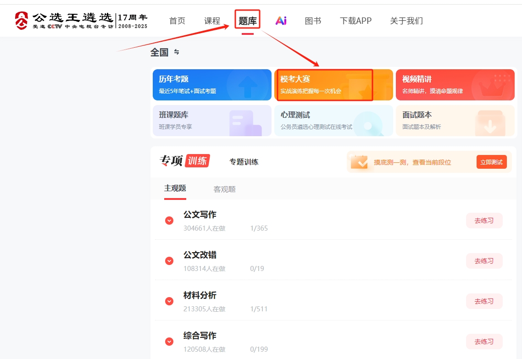Click 去练习 for 公文写作
This screenshot has height=359, width=522.
click(x=484, y=221)
